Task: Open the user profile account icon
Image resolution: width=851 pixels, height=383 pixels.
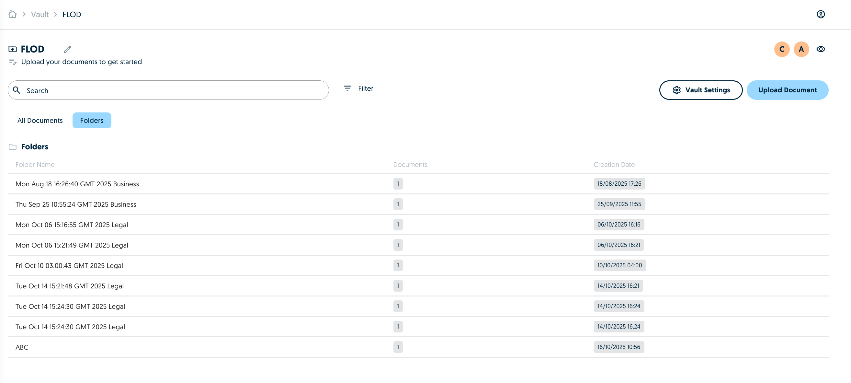Action: [x=821, y=14]
